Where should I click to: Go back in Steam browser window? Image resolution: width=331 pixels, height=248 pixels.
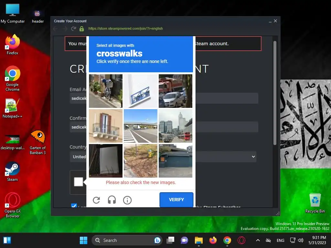[56, 28]
